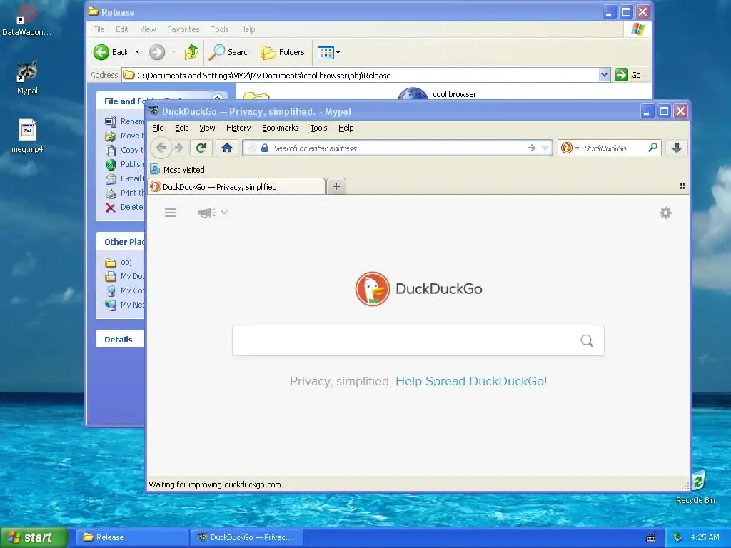Click the on-screen keyboard taskbar icon
The width and height of the screenshot is (731, 548).
coord(651,538)
